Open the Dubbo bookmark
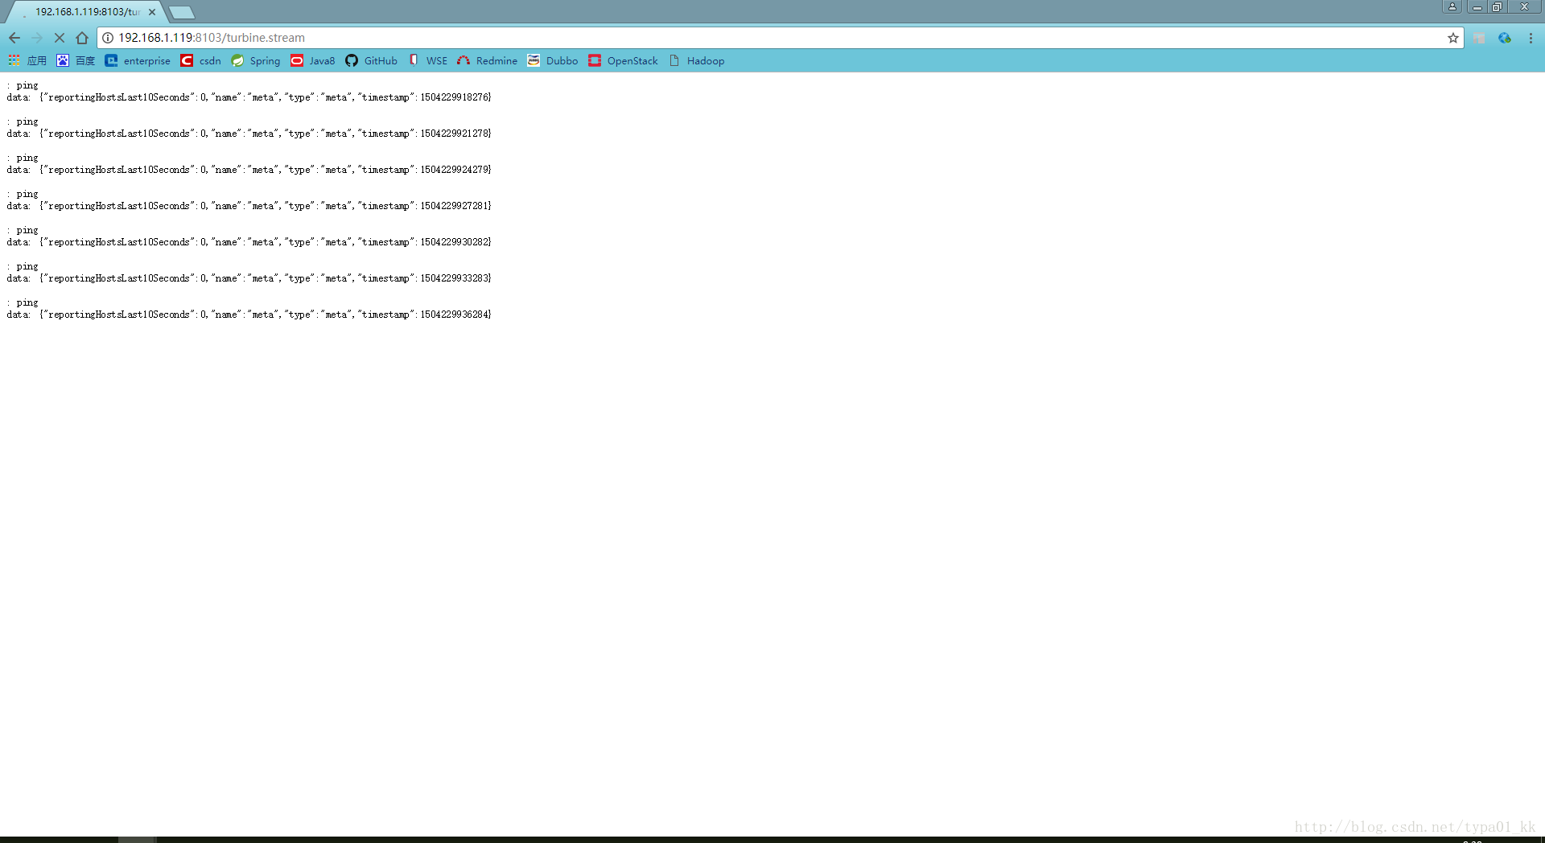1545x843 pixels. coord(553,60)
